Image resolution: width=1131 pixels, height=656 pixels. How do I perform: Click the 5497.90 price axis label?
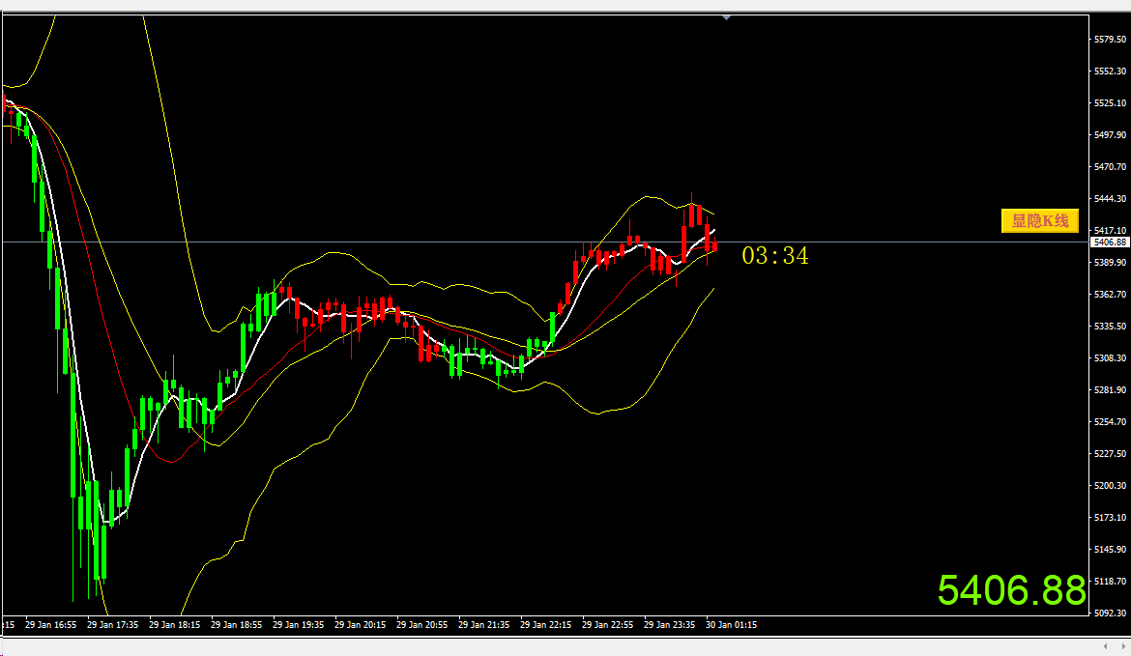tap(1110, 135)
